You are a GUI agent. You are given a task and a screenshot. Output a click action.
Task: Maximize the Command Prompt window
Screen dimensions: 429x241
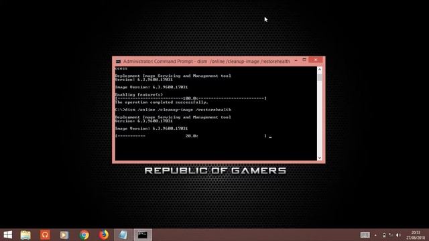(x=304, y=60)
